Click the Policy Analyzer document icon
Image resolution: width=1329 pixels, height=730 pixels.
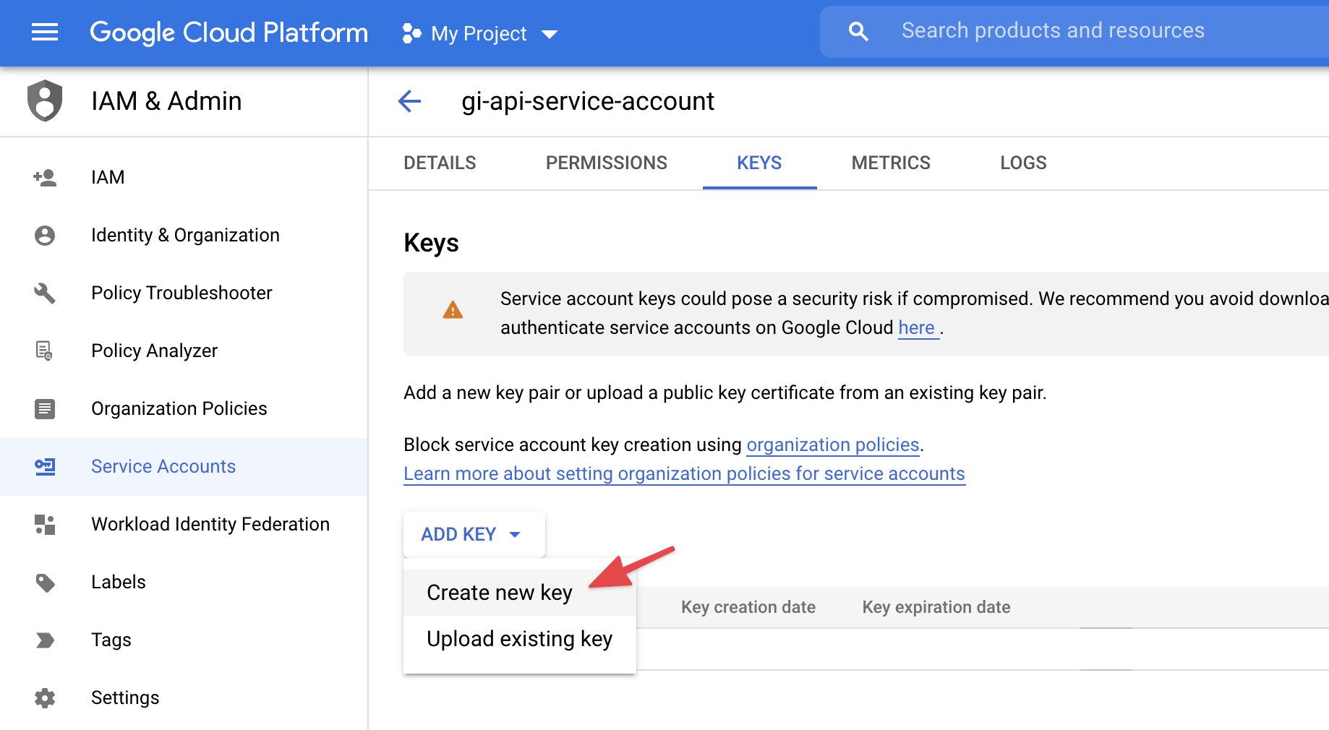click(45, 351)
